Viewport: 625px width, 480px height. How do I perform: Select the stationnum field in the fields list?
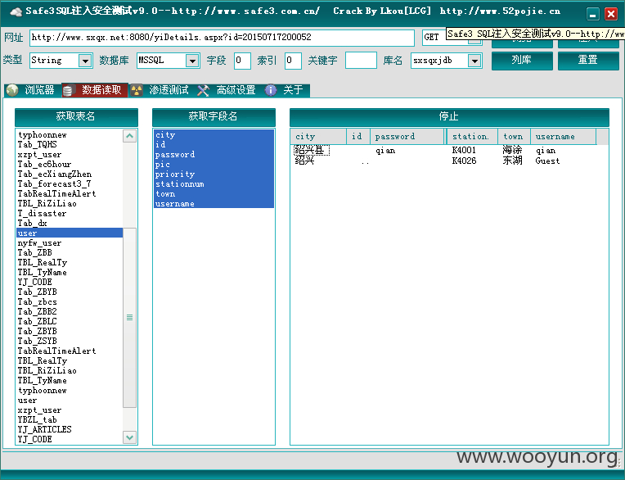[x=214, y=184]
